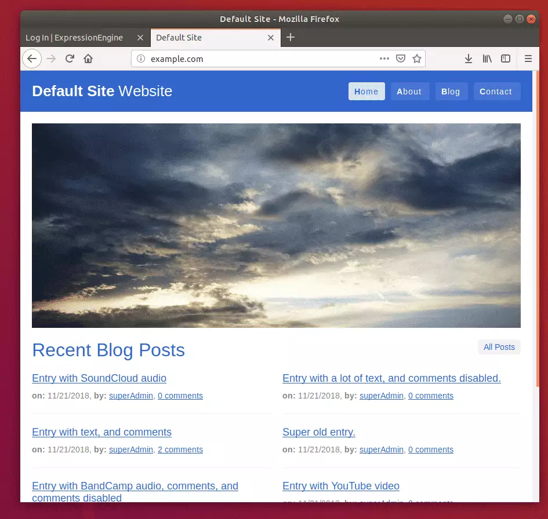
Task: Click 0 comments under lot of text entry
Action: click(431, 396)
